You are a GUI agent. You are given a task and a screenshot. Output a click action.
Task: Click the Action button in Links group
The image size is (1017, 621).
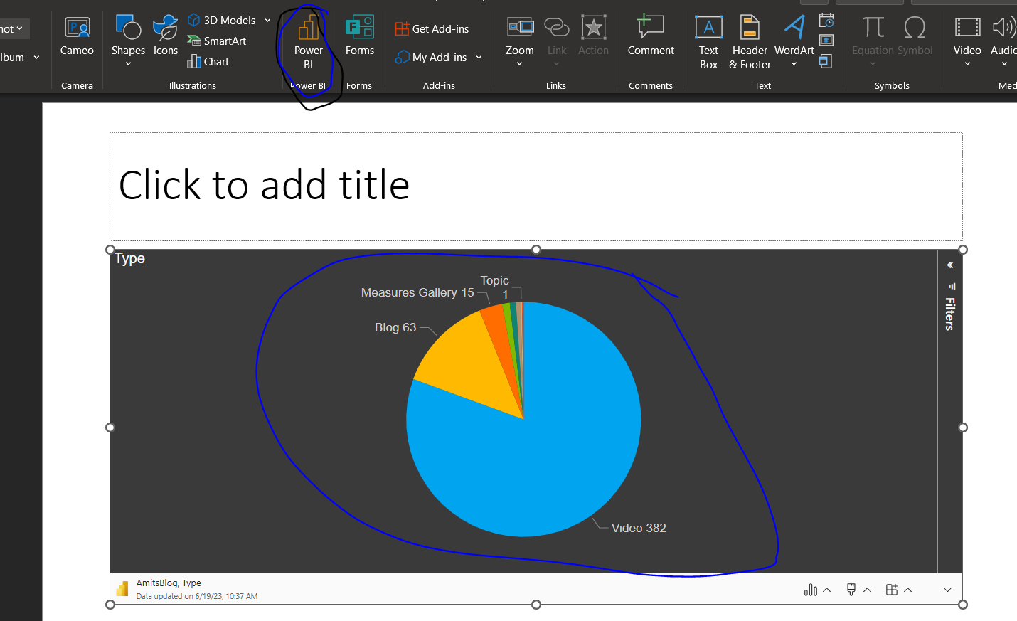tap(593, 36)
